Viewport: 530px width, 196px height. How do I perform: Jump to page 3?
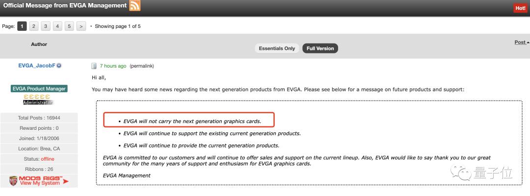click(x=46, y=26)
